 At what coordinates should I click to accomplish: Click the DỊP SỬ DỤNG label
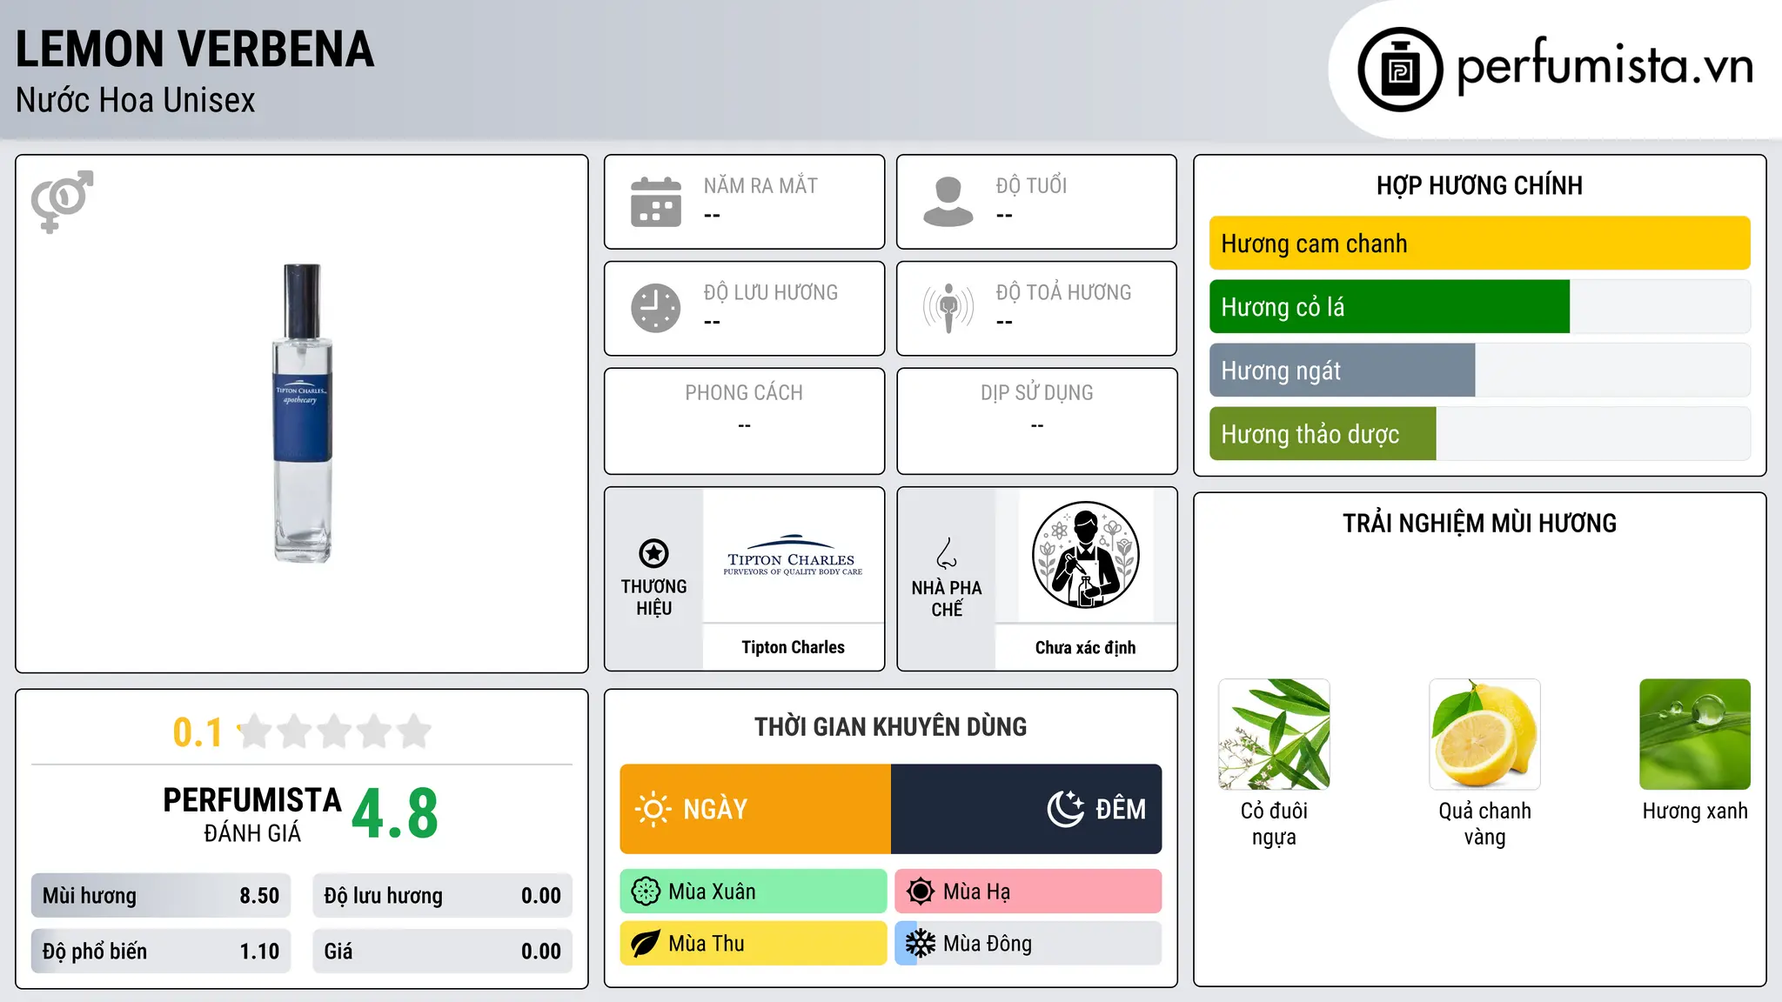pos(1037,393)
